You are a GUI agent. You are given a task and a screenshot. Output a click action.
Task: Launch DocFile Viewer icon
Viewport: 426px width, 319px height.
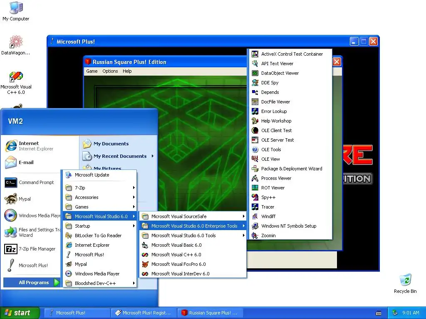[255, 102]
